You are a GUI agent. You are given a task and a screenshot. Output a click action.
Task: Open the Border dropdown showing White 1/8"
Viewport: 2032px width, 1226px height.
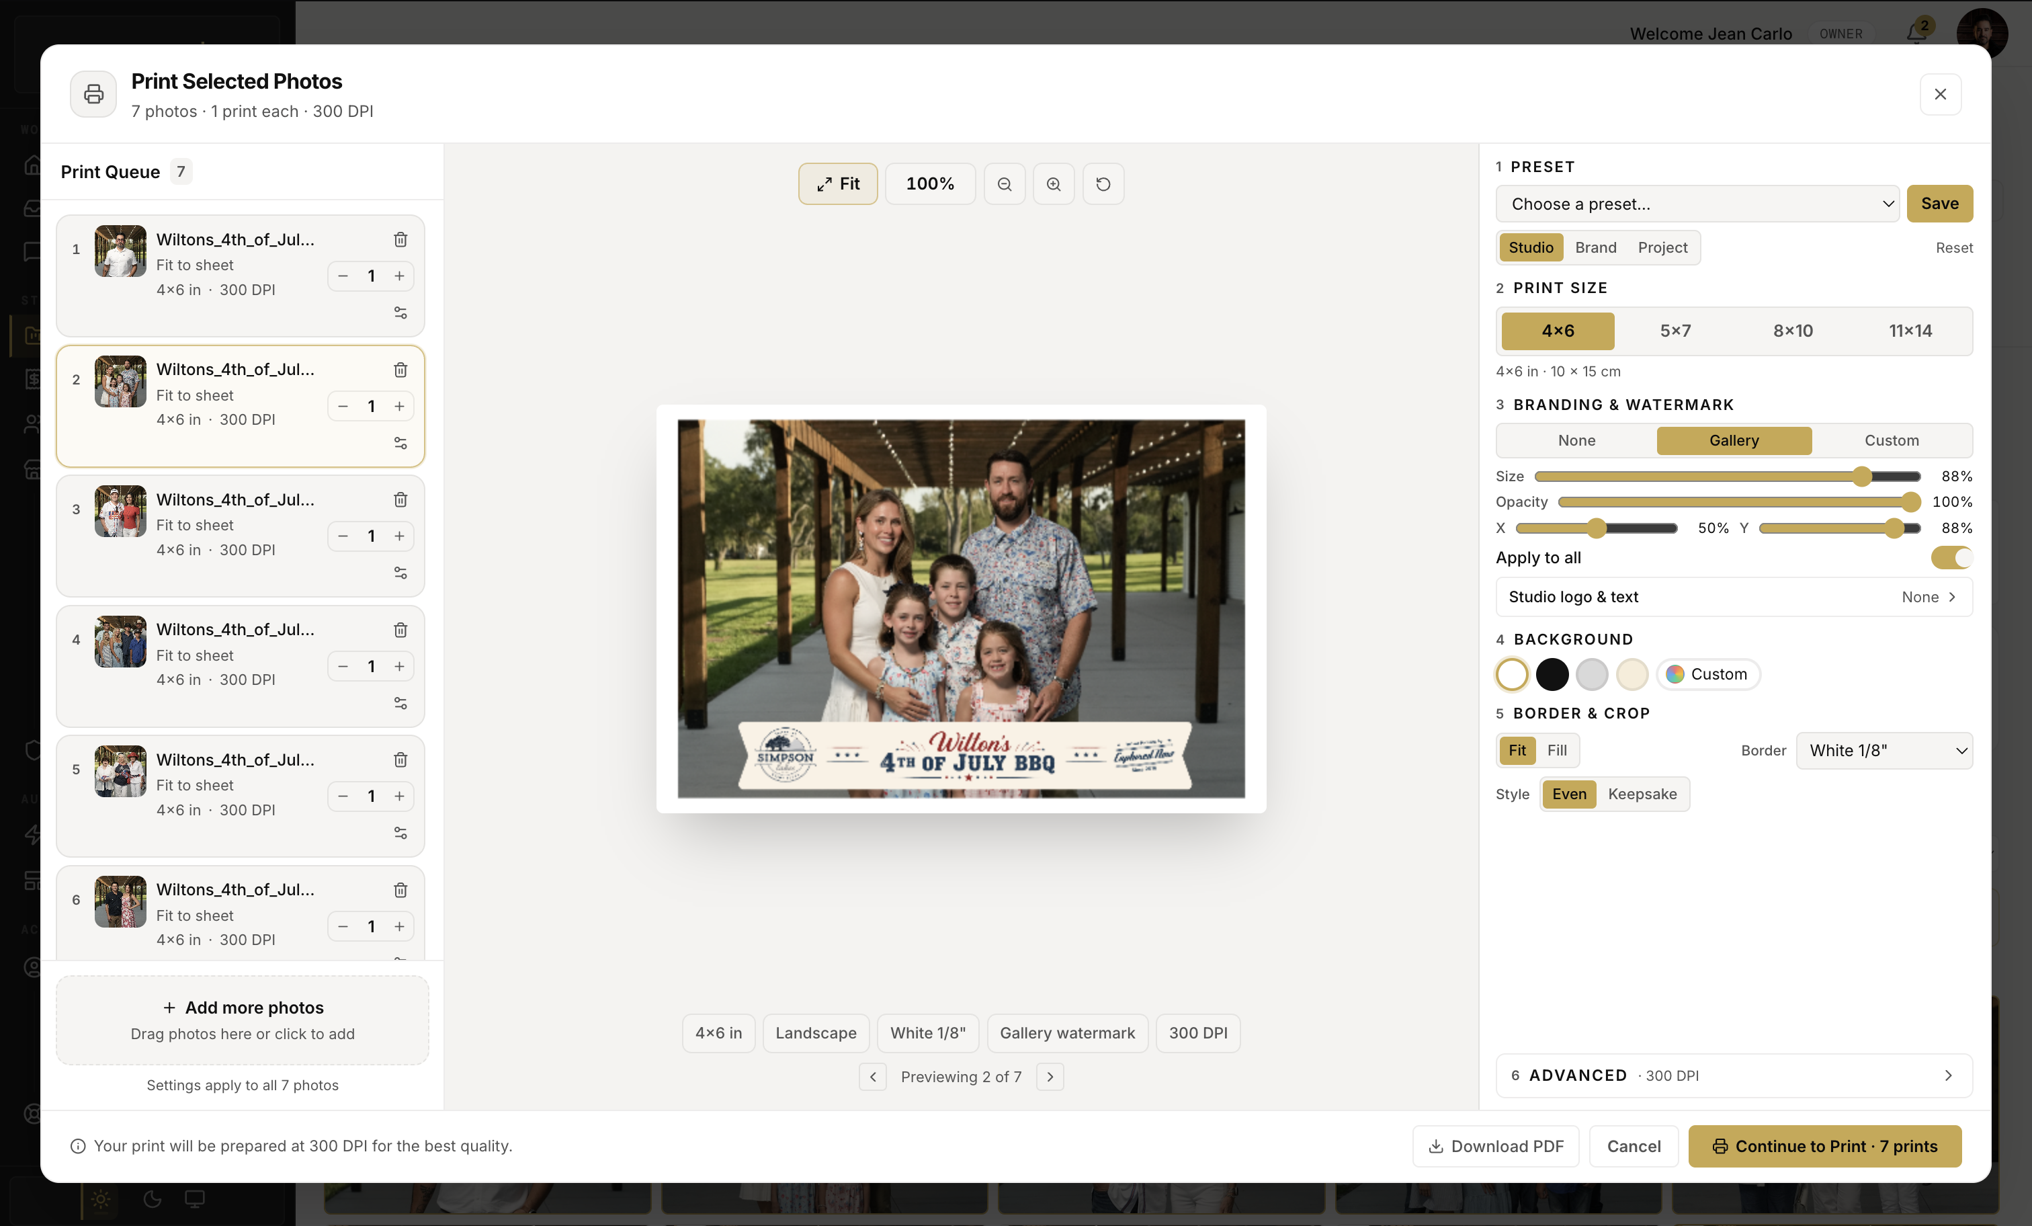tap(1884, 751)
